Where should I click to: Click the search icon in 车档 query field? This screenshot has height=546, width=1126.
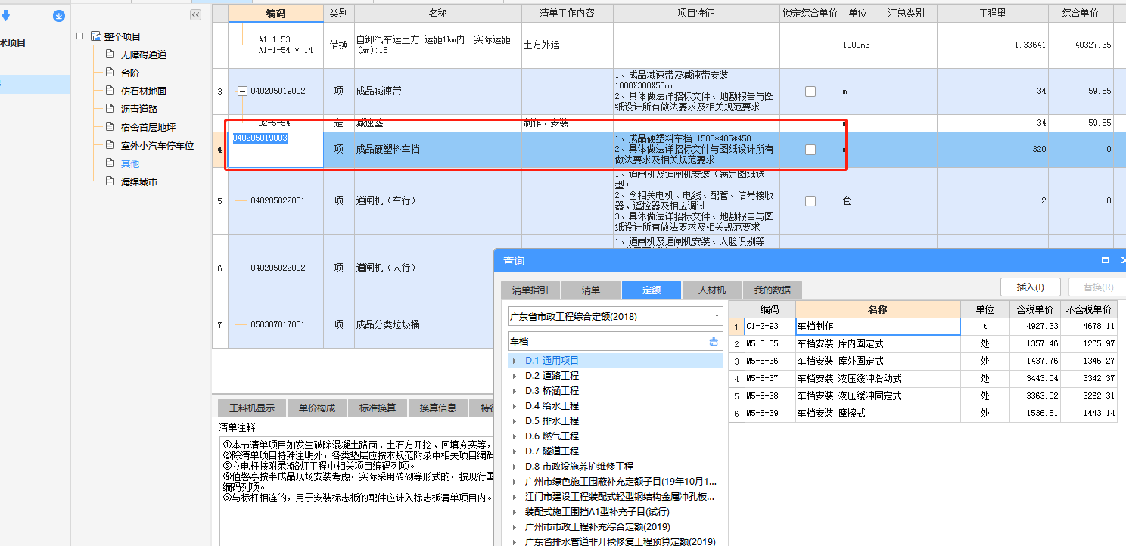(x=713, y=342)
